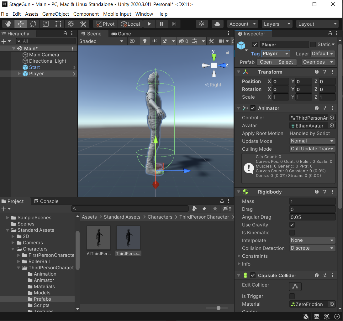The height and width of the screenshot is (321, 343).
Task: Open custom editor tools icon
Action: pos(83,24)
